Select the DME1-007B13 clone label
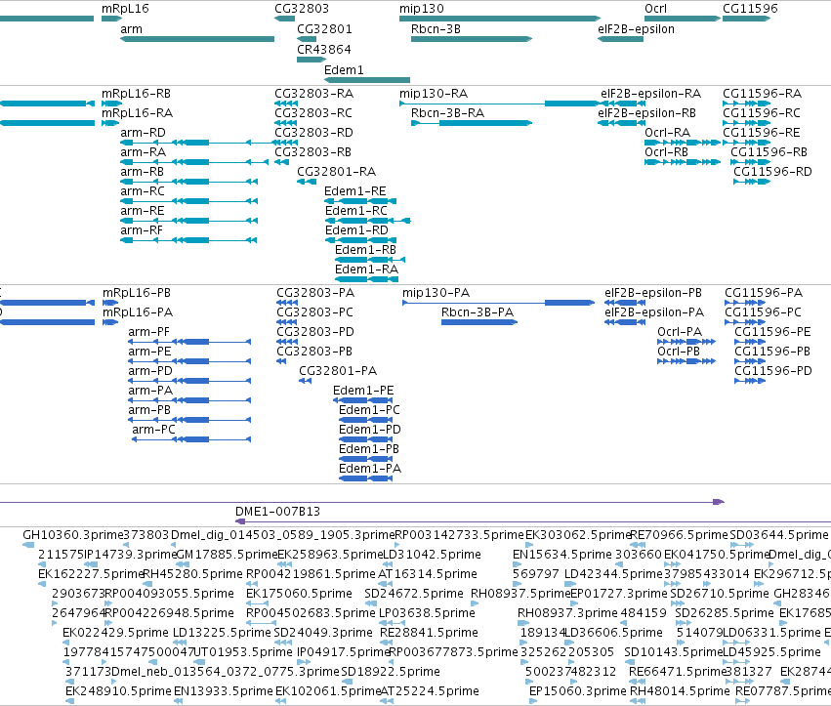This screenshot has height=706, width=831. [277, 512]
